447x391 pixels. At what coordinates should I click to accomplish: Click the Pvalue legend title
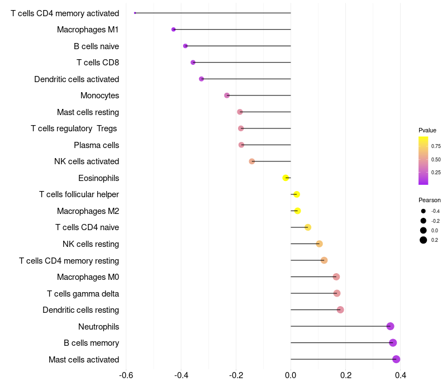click(x=427, y=130)
